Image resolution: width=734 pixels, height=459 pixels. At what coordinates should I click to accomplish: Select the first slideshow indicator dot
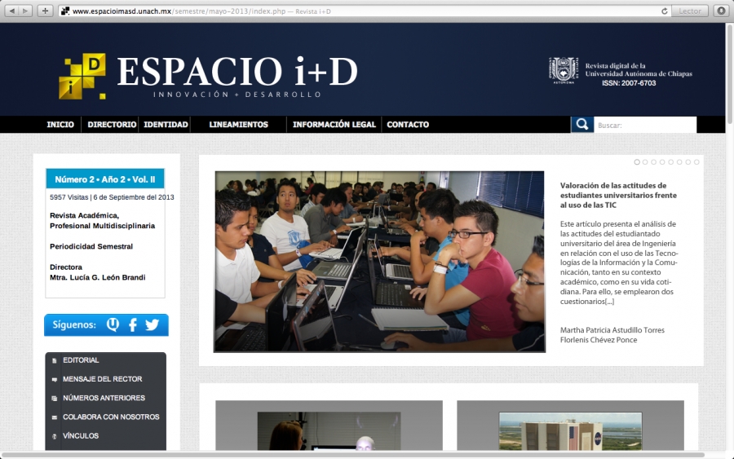coord(637,162)
